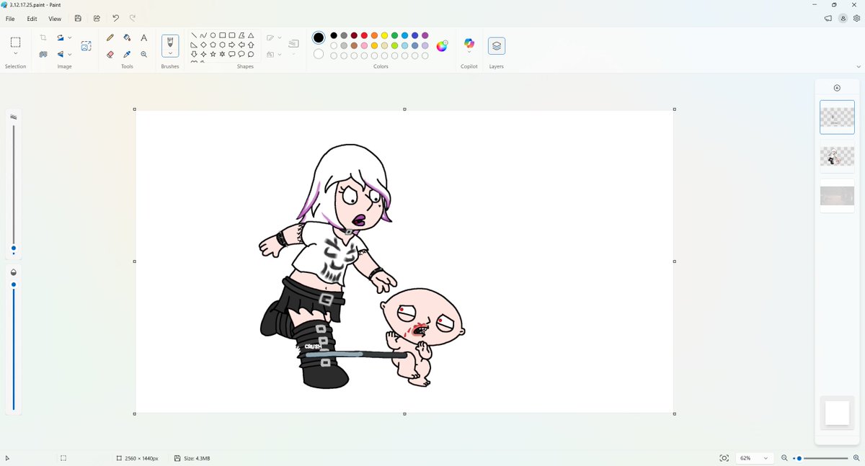Open the Edit menu
Viewport: 865px width, 466px height.
(32, 19)
